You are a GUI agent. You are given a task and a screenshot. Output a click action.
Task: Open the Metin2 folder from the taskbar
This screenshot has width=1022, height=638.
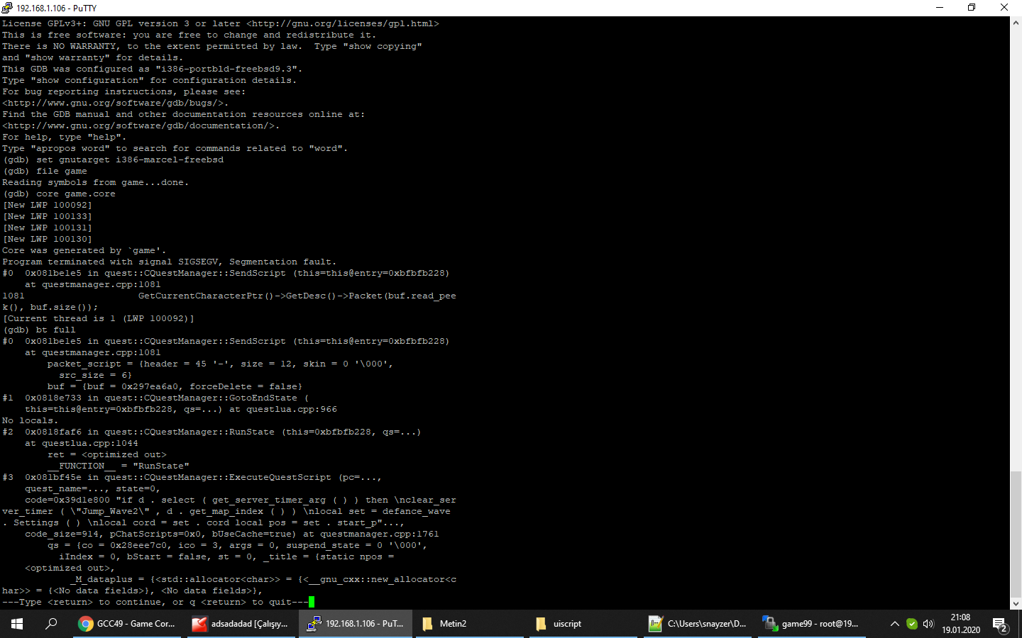pyautogui.click(x=470, y=624)
